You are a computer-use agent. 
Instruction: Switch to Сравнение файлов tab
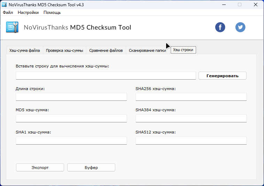pos(106,50)
